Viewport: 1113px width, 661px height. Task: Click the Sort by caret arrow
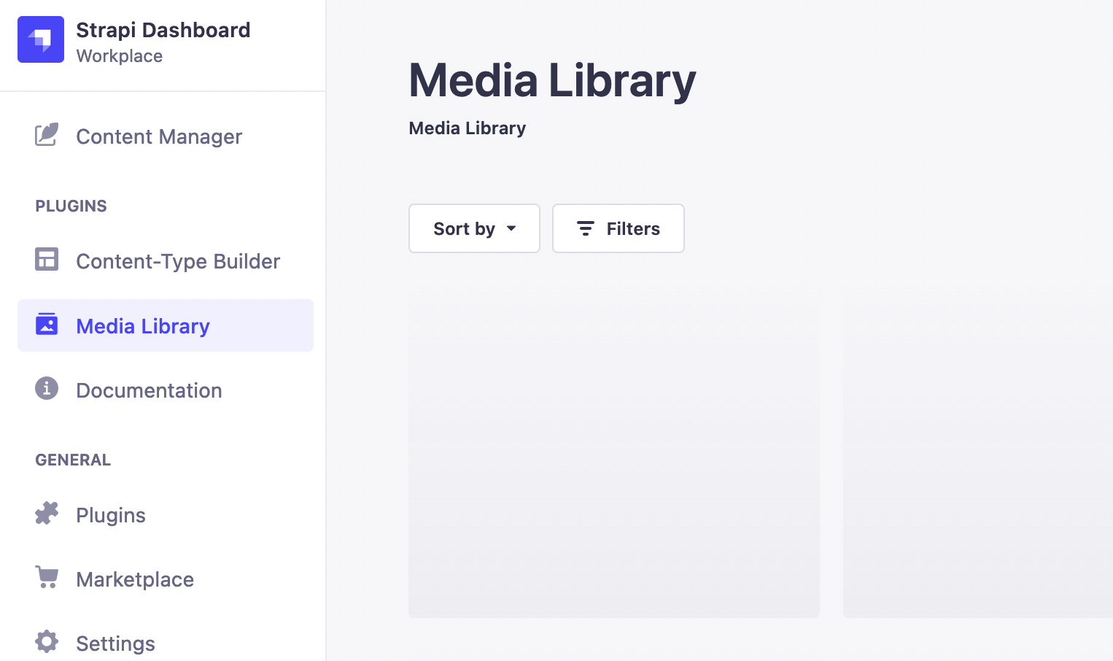coord(511,228)
